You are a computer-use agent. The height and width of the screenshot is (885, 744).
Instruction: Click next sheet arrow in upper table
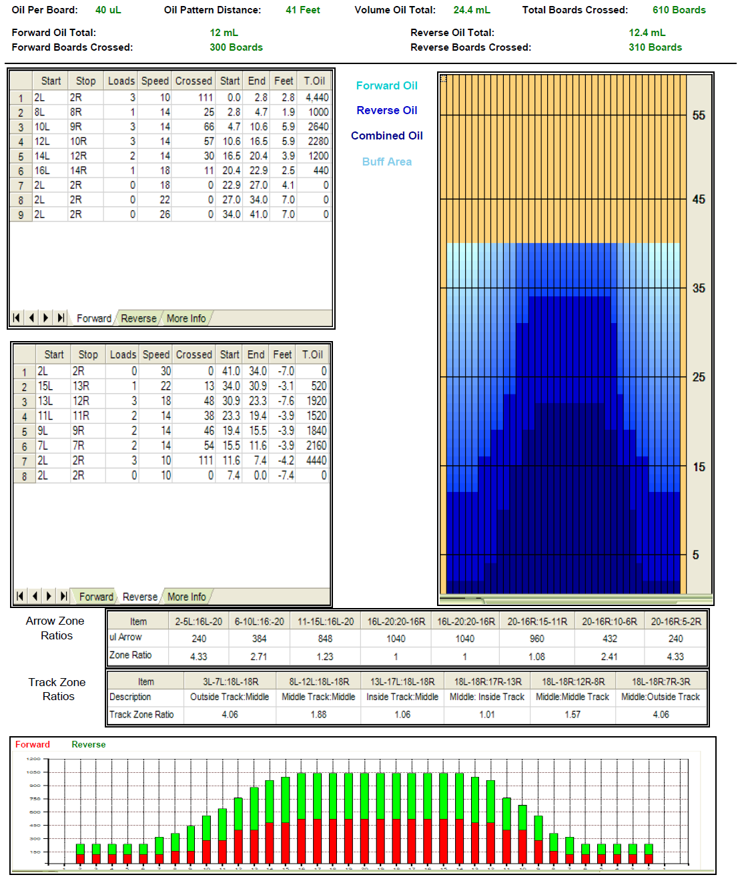pos(46,318)
